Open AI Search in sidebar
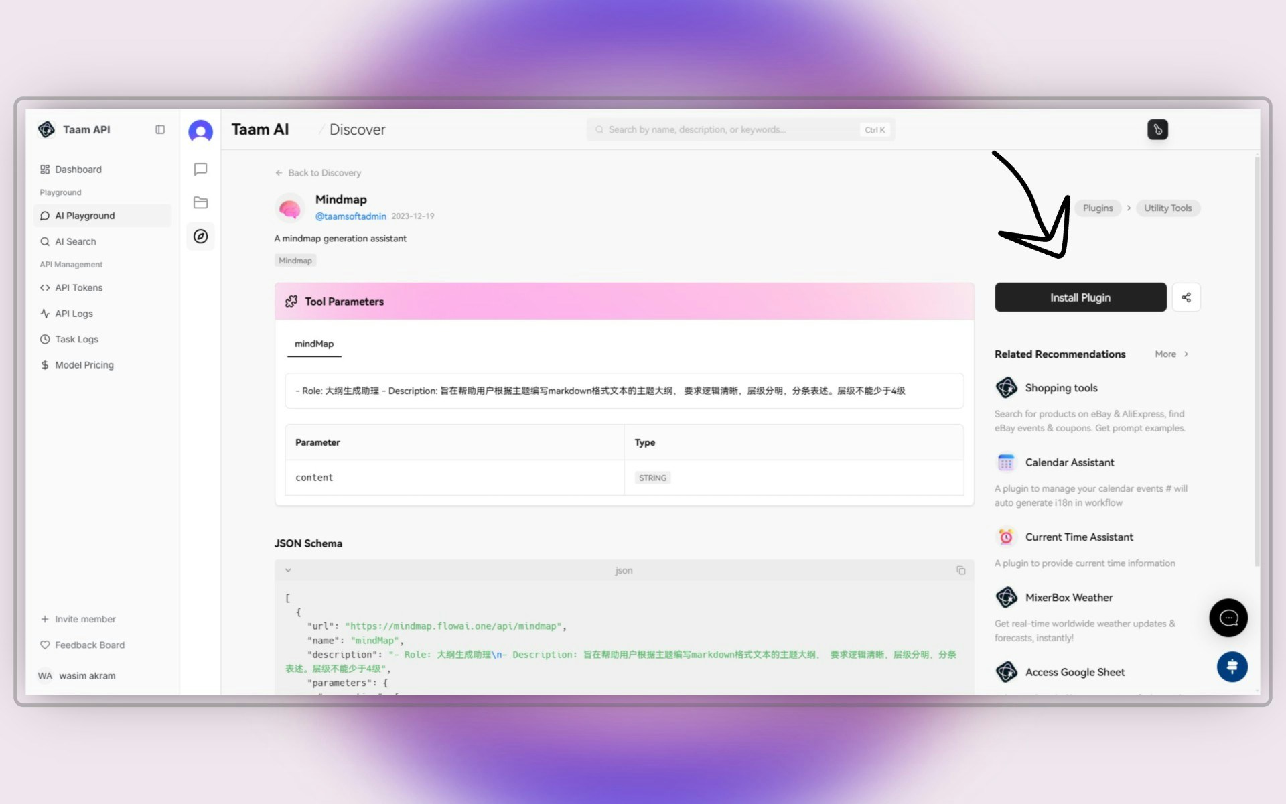Viewport: 1286px width, 804px height. coord(75,241)
